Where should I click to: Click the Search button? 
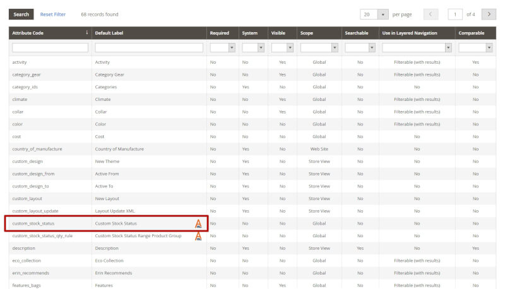pos(21,14)
